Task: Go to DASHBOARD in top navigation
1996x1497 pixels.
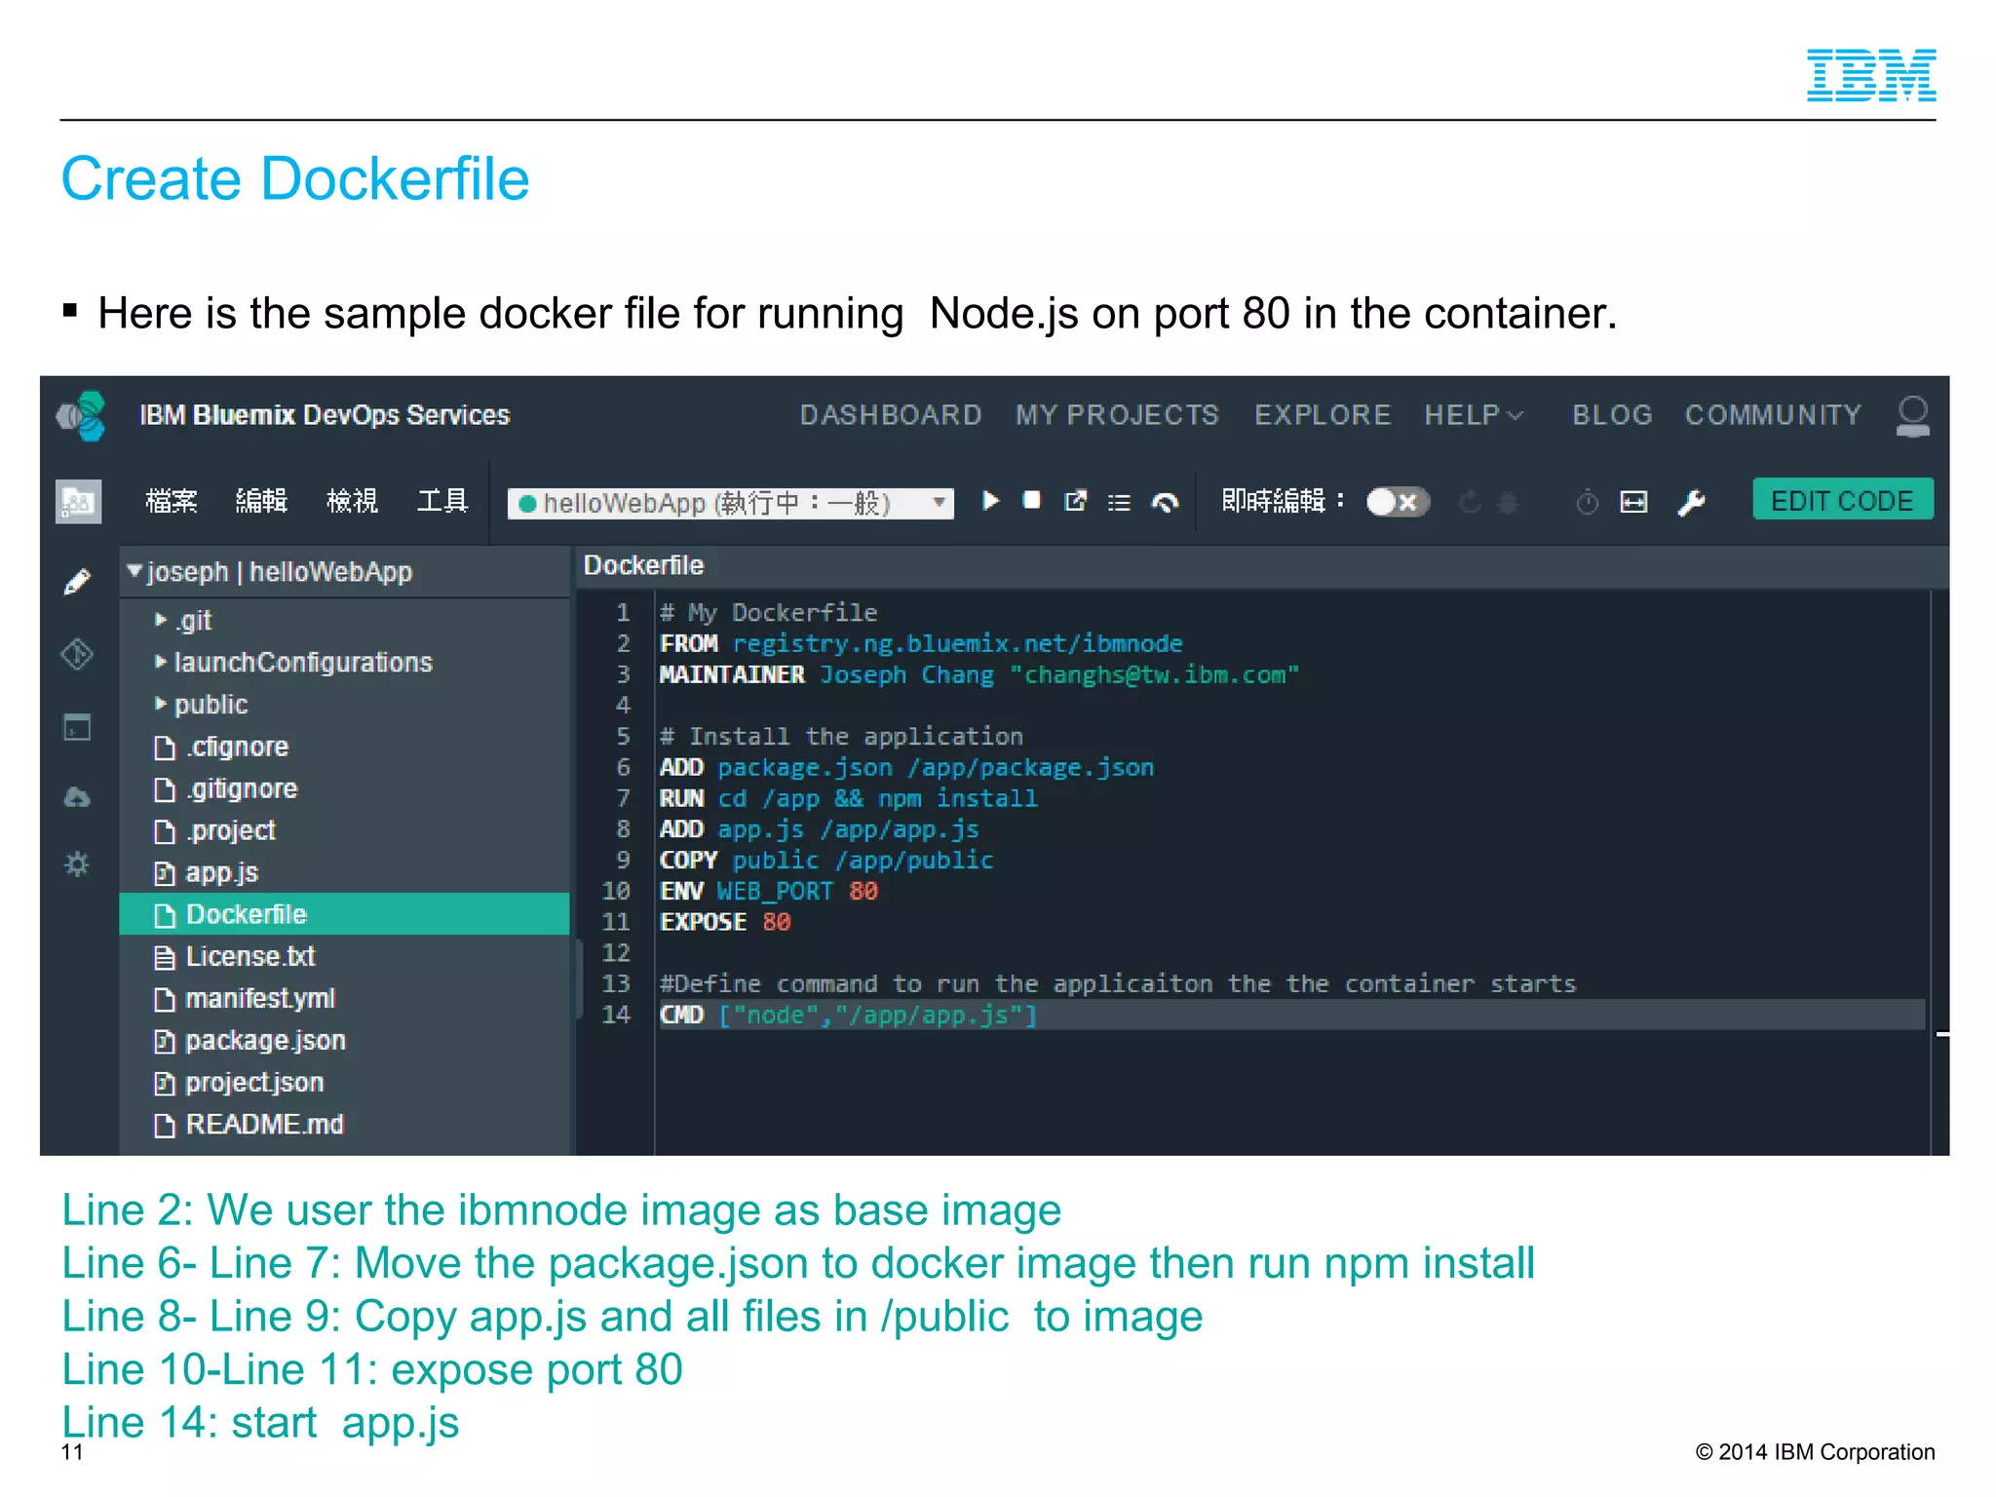Action: click(891, 415)
